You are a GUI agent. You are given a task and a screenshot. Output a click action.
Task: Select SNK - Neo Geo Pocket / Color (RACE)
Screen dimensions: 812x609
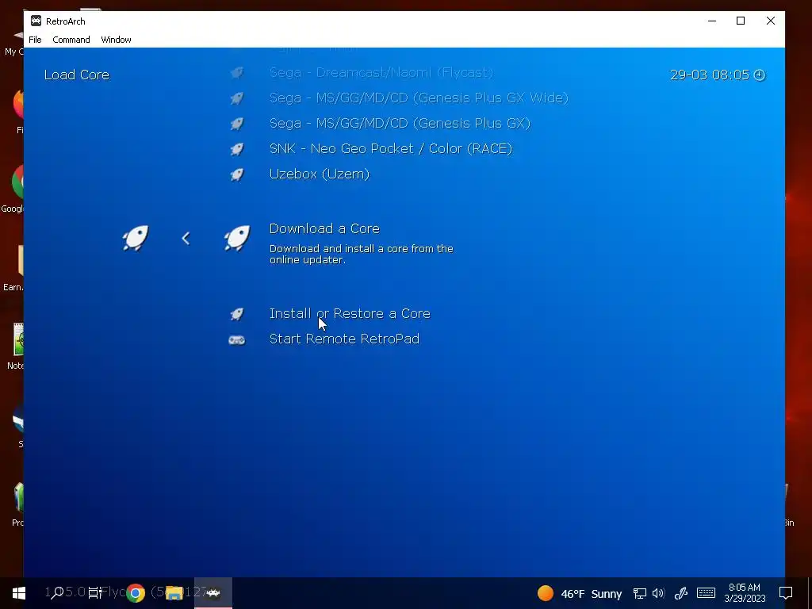[390, 148]
